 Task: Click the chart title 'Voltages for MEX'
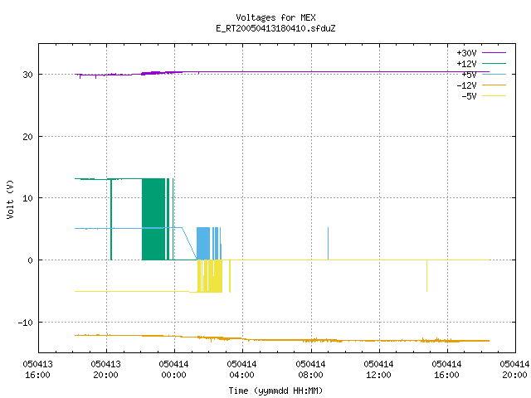tap(275, 17)
